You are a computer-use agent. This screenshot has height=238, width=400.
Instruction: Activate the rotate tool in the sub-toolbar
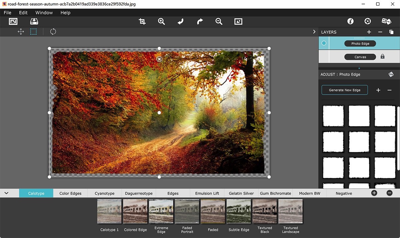click(x=53, y=31)
